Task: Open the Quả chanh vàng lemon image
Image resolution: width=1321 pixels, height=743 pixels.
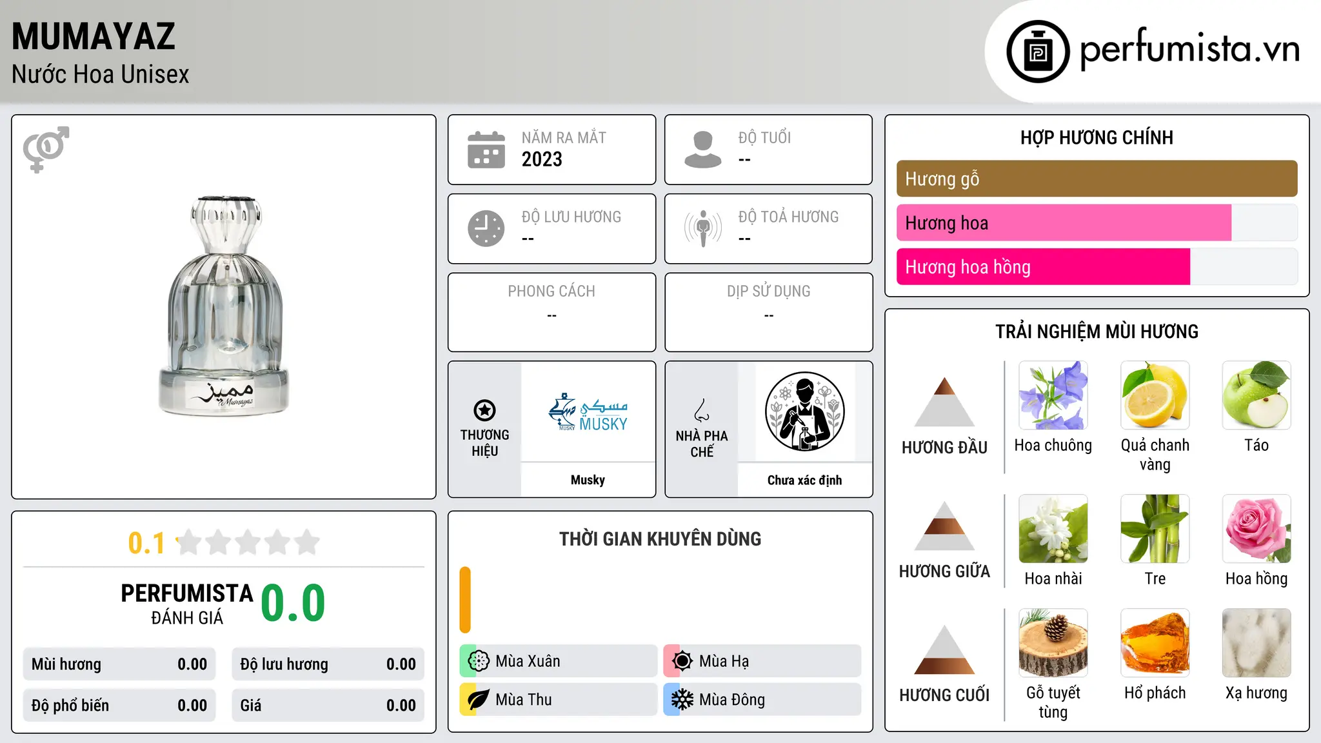Action: 1155,395
